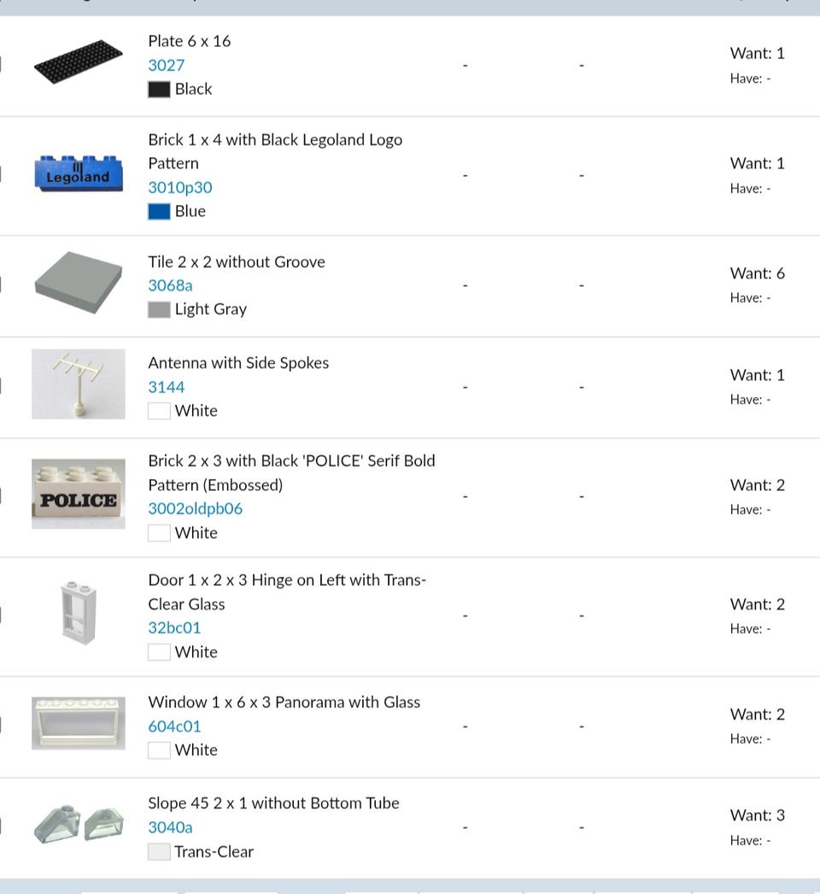Open the trans-clear slope part image
This screenshot has width=820, height=894.
(78, 823)
